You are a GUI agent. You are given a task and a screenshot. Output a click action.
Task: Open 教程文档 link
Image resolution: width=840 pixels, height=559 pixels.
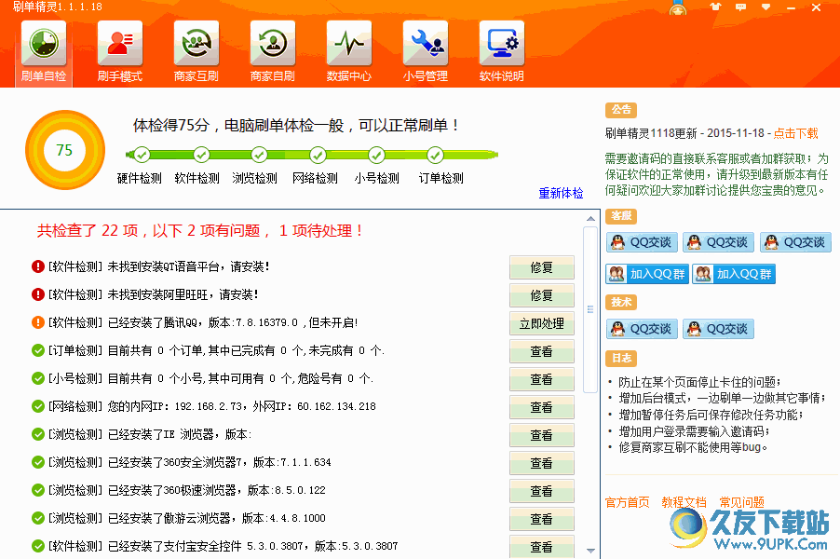pos(684,502)
